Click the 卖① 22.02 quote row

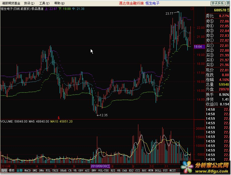coord(217,40)
